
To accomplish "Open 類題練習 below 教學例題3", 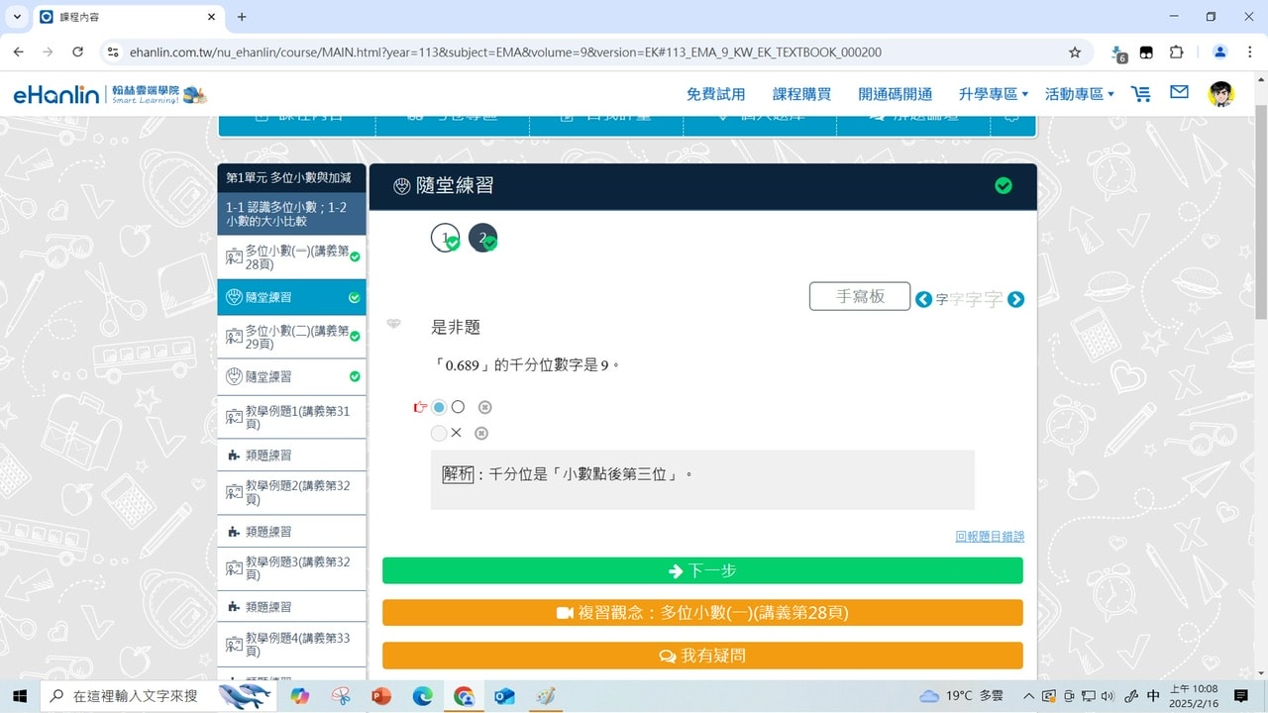I will 291,606.
